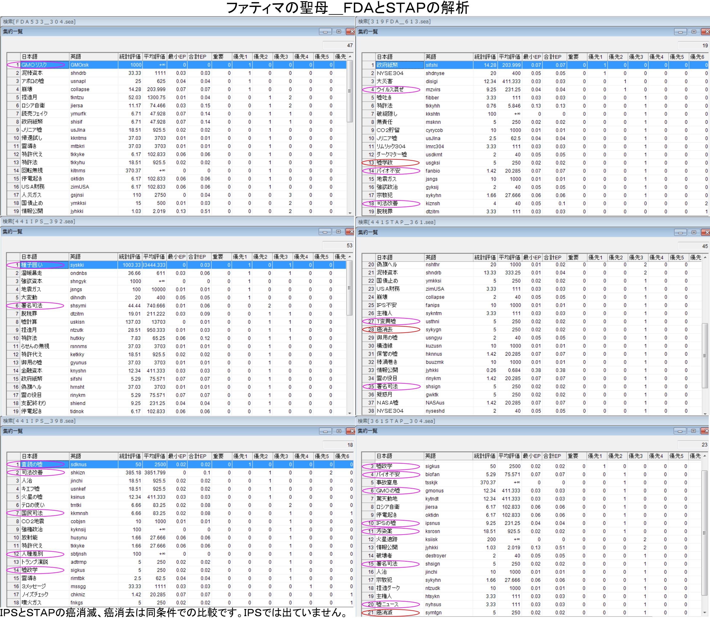Click scroll-down arrow in 441STAP_361 table

705,413
